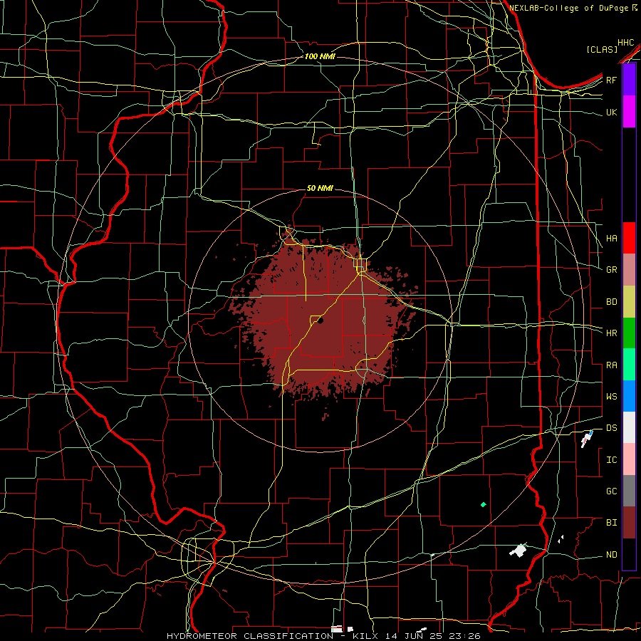The image size is (641, 641).
Task: Click the '50 NMI' range ring label
Action: tap(320, 188)
